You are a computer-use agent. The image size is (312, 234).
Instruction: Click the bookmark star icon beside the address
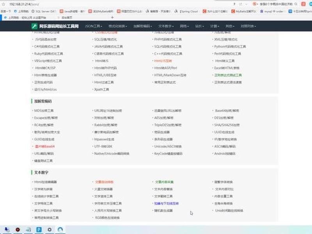pos(4,4)
